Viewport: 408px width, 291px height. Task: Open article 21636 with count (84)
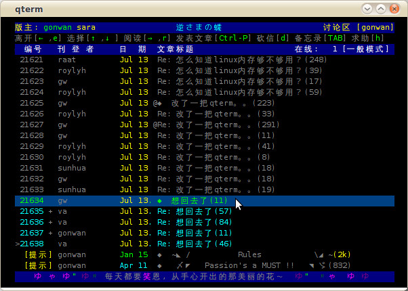point(205,222)
